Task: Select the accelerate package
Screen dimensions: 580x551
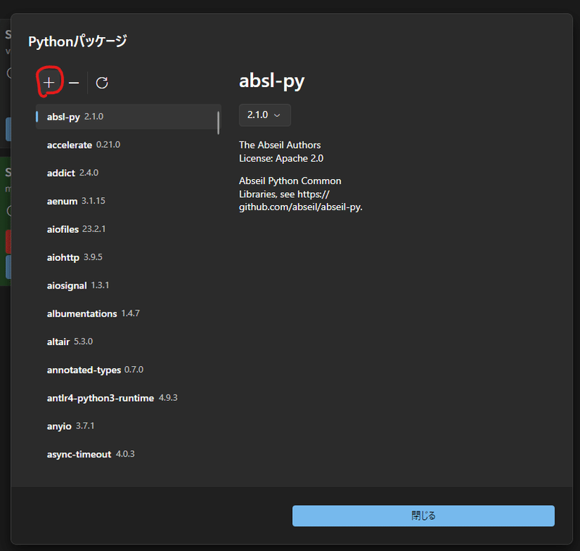Action: tap(109, 144)
